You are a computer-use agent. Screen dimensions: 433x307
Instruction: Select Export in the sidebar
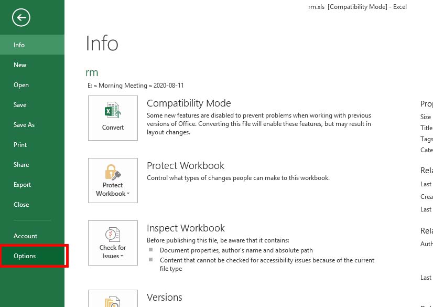click(22, 184)
